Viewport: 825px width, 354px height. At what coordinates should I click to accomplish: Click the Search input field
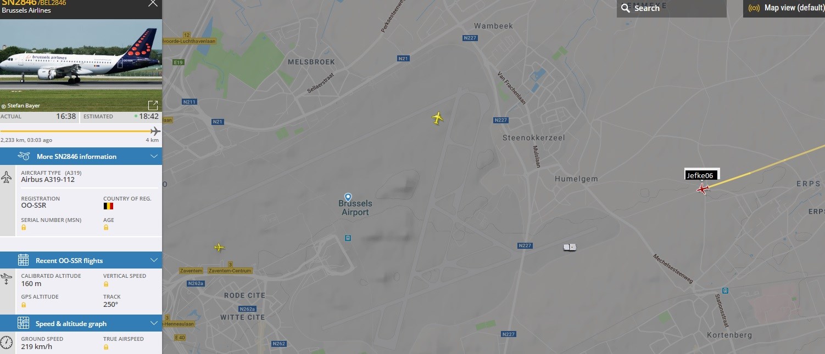coord(671,8)
